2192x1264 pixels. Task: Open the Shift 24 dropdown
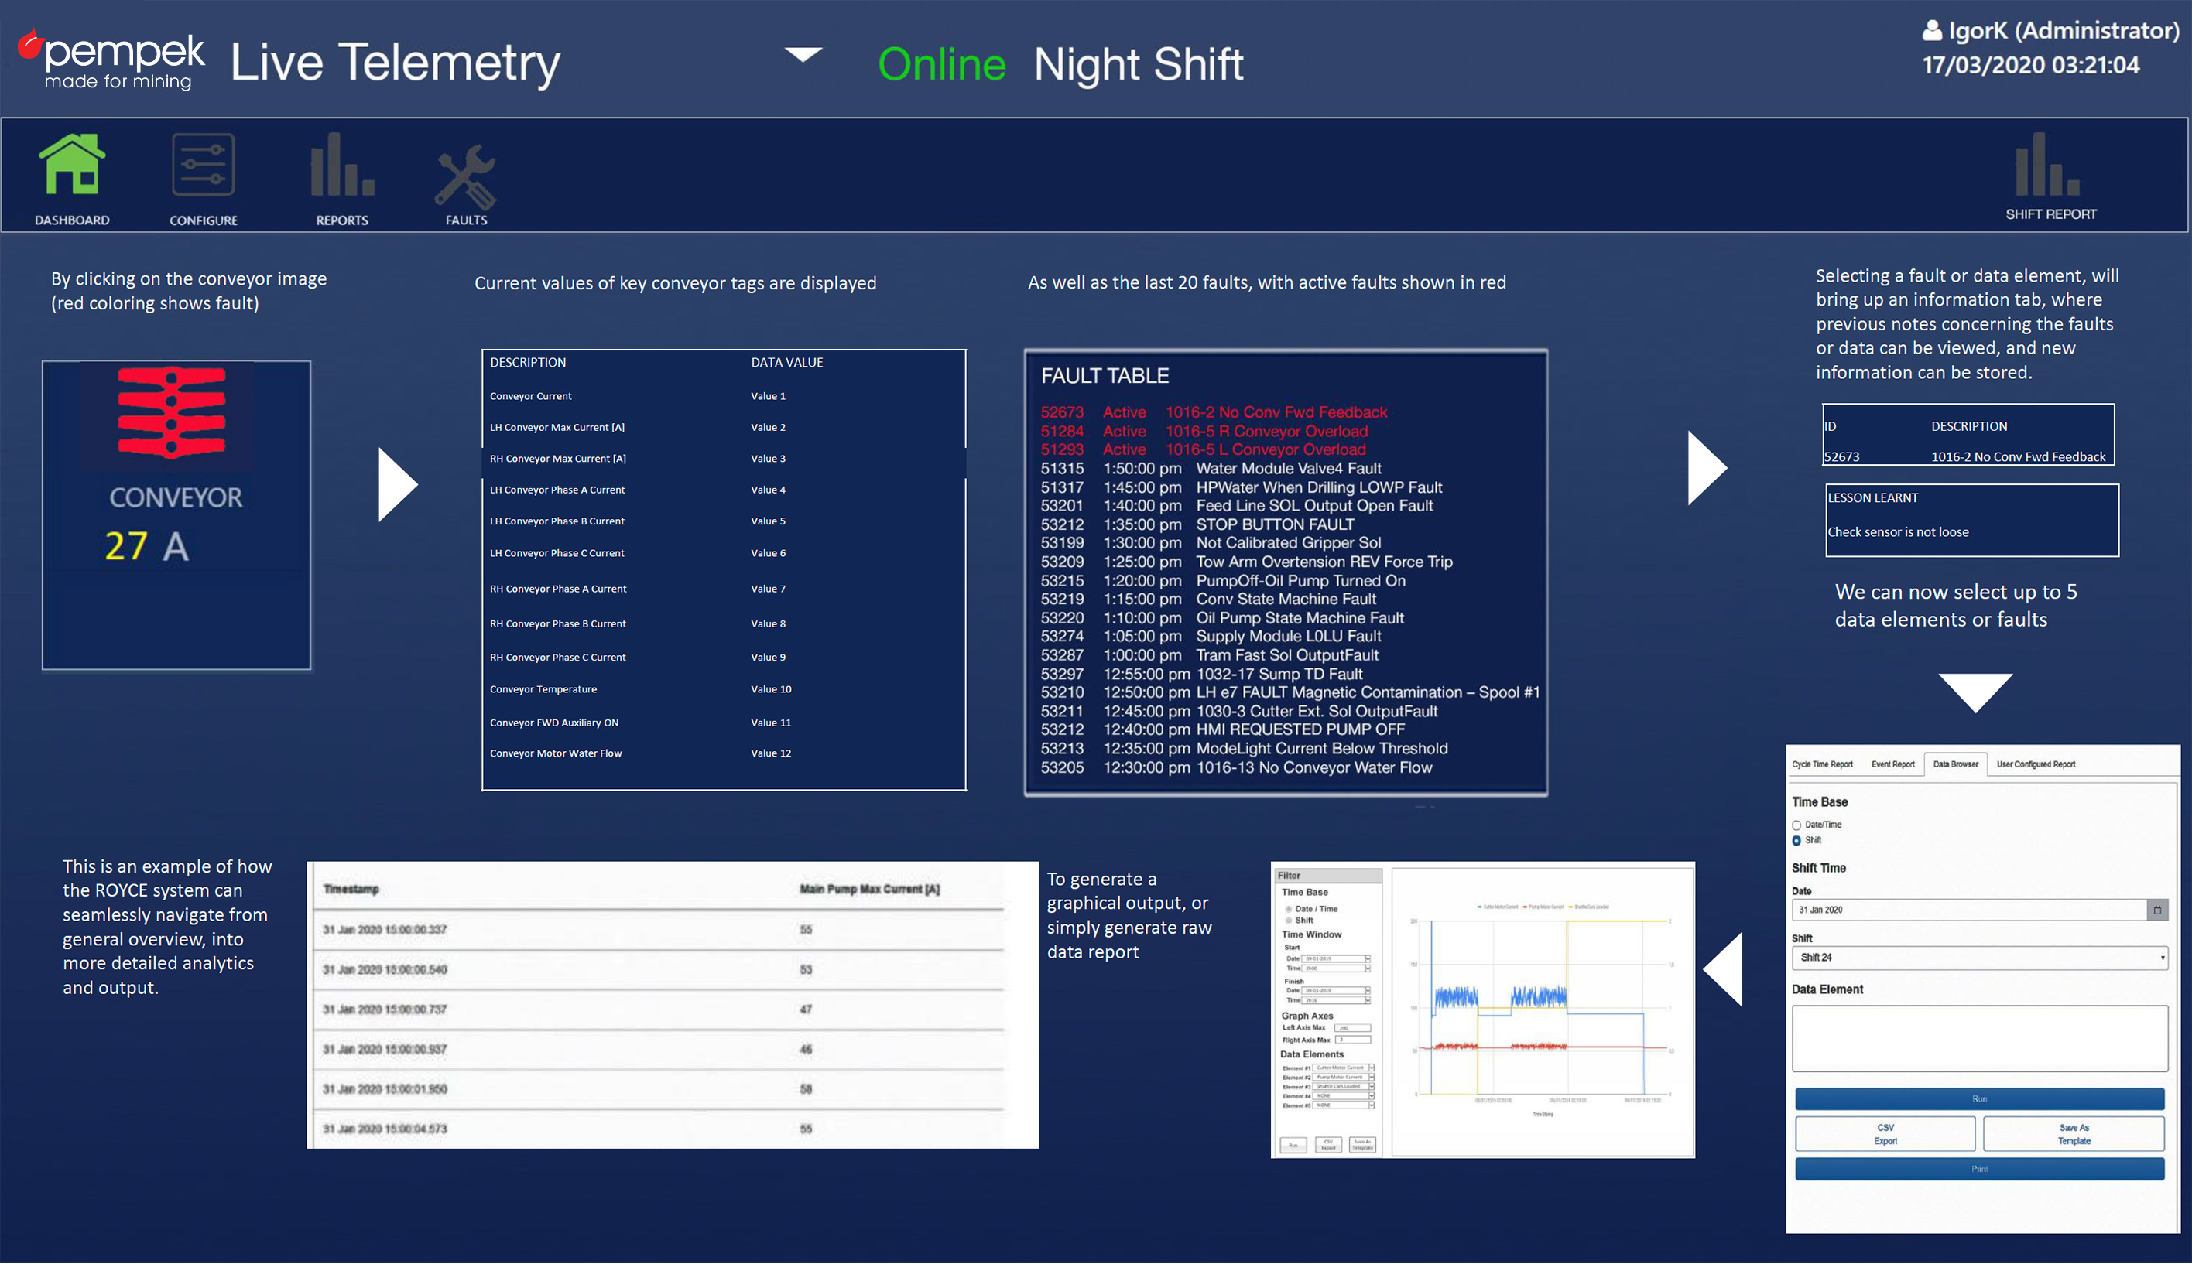1978,958
